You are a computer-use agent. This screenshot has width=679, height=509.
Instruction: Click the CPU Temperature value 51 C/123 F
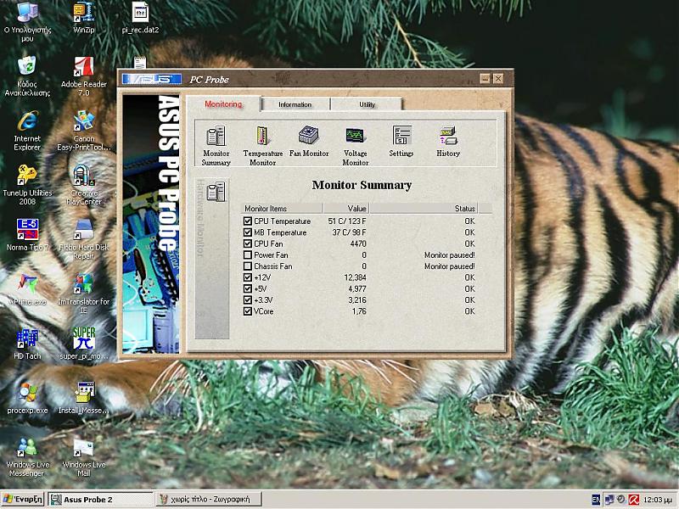(x=347, y=221)
